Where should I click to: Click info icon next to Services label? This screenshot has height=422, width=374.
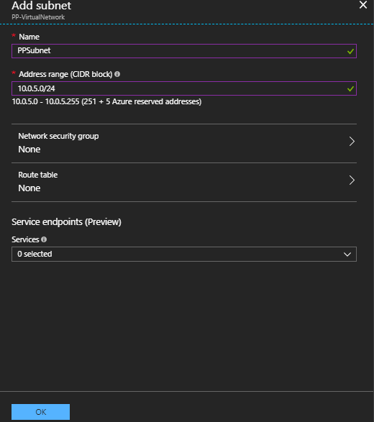pos(44,239)
